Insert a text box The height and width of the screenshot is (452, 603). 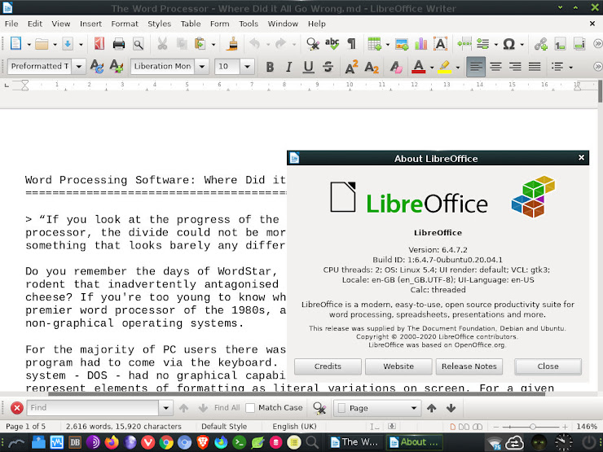tap(440, 44)
